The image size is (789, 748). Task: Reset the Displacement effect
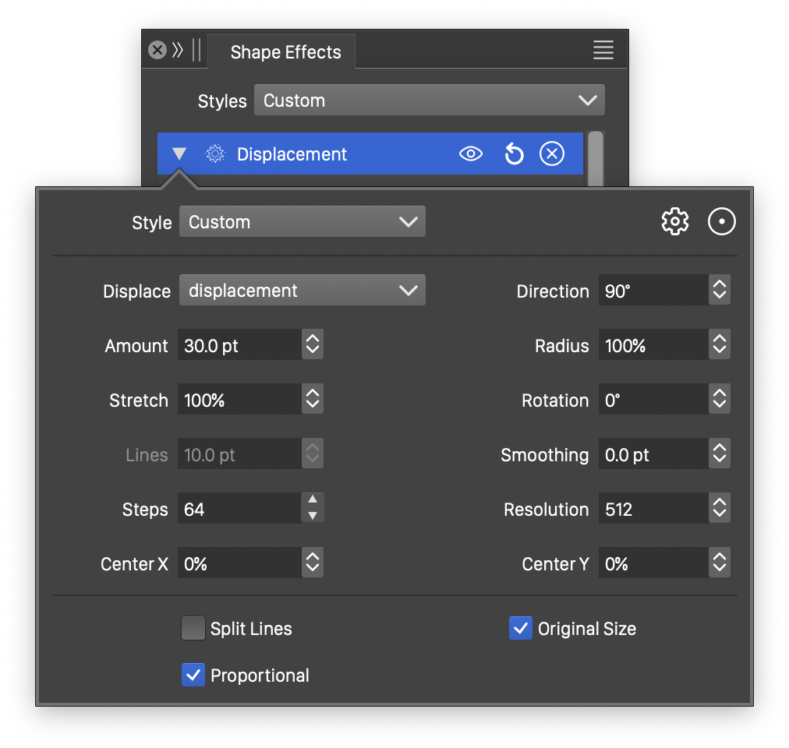[514, 154]
